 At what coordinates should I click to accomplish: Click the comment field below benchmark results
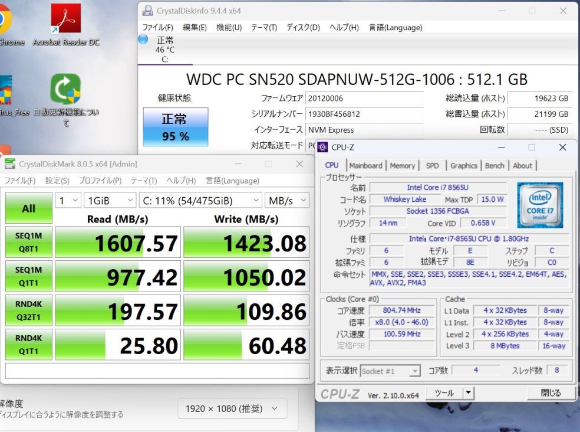click(157, 371)
